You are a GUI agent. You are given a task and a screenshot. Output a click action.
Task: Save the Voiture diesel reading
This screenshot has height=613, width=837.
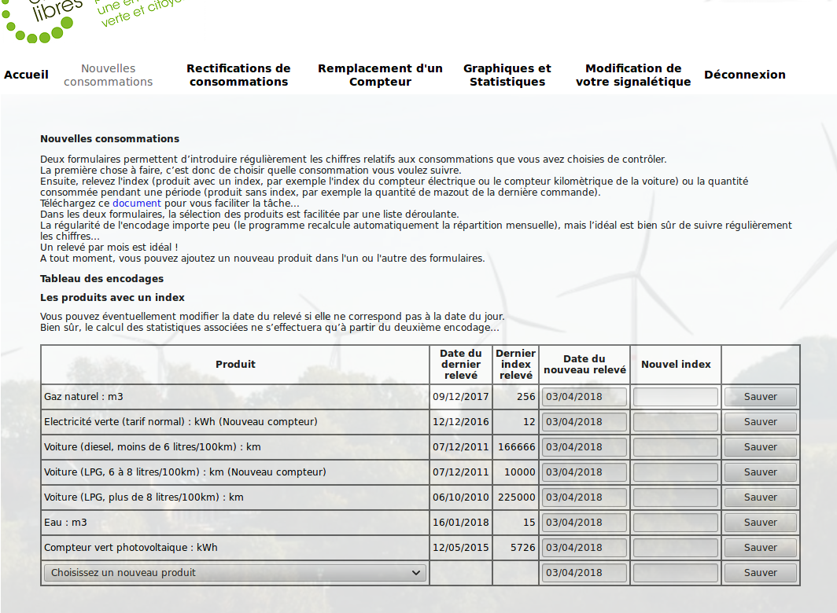(x=760, y=447)
